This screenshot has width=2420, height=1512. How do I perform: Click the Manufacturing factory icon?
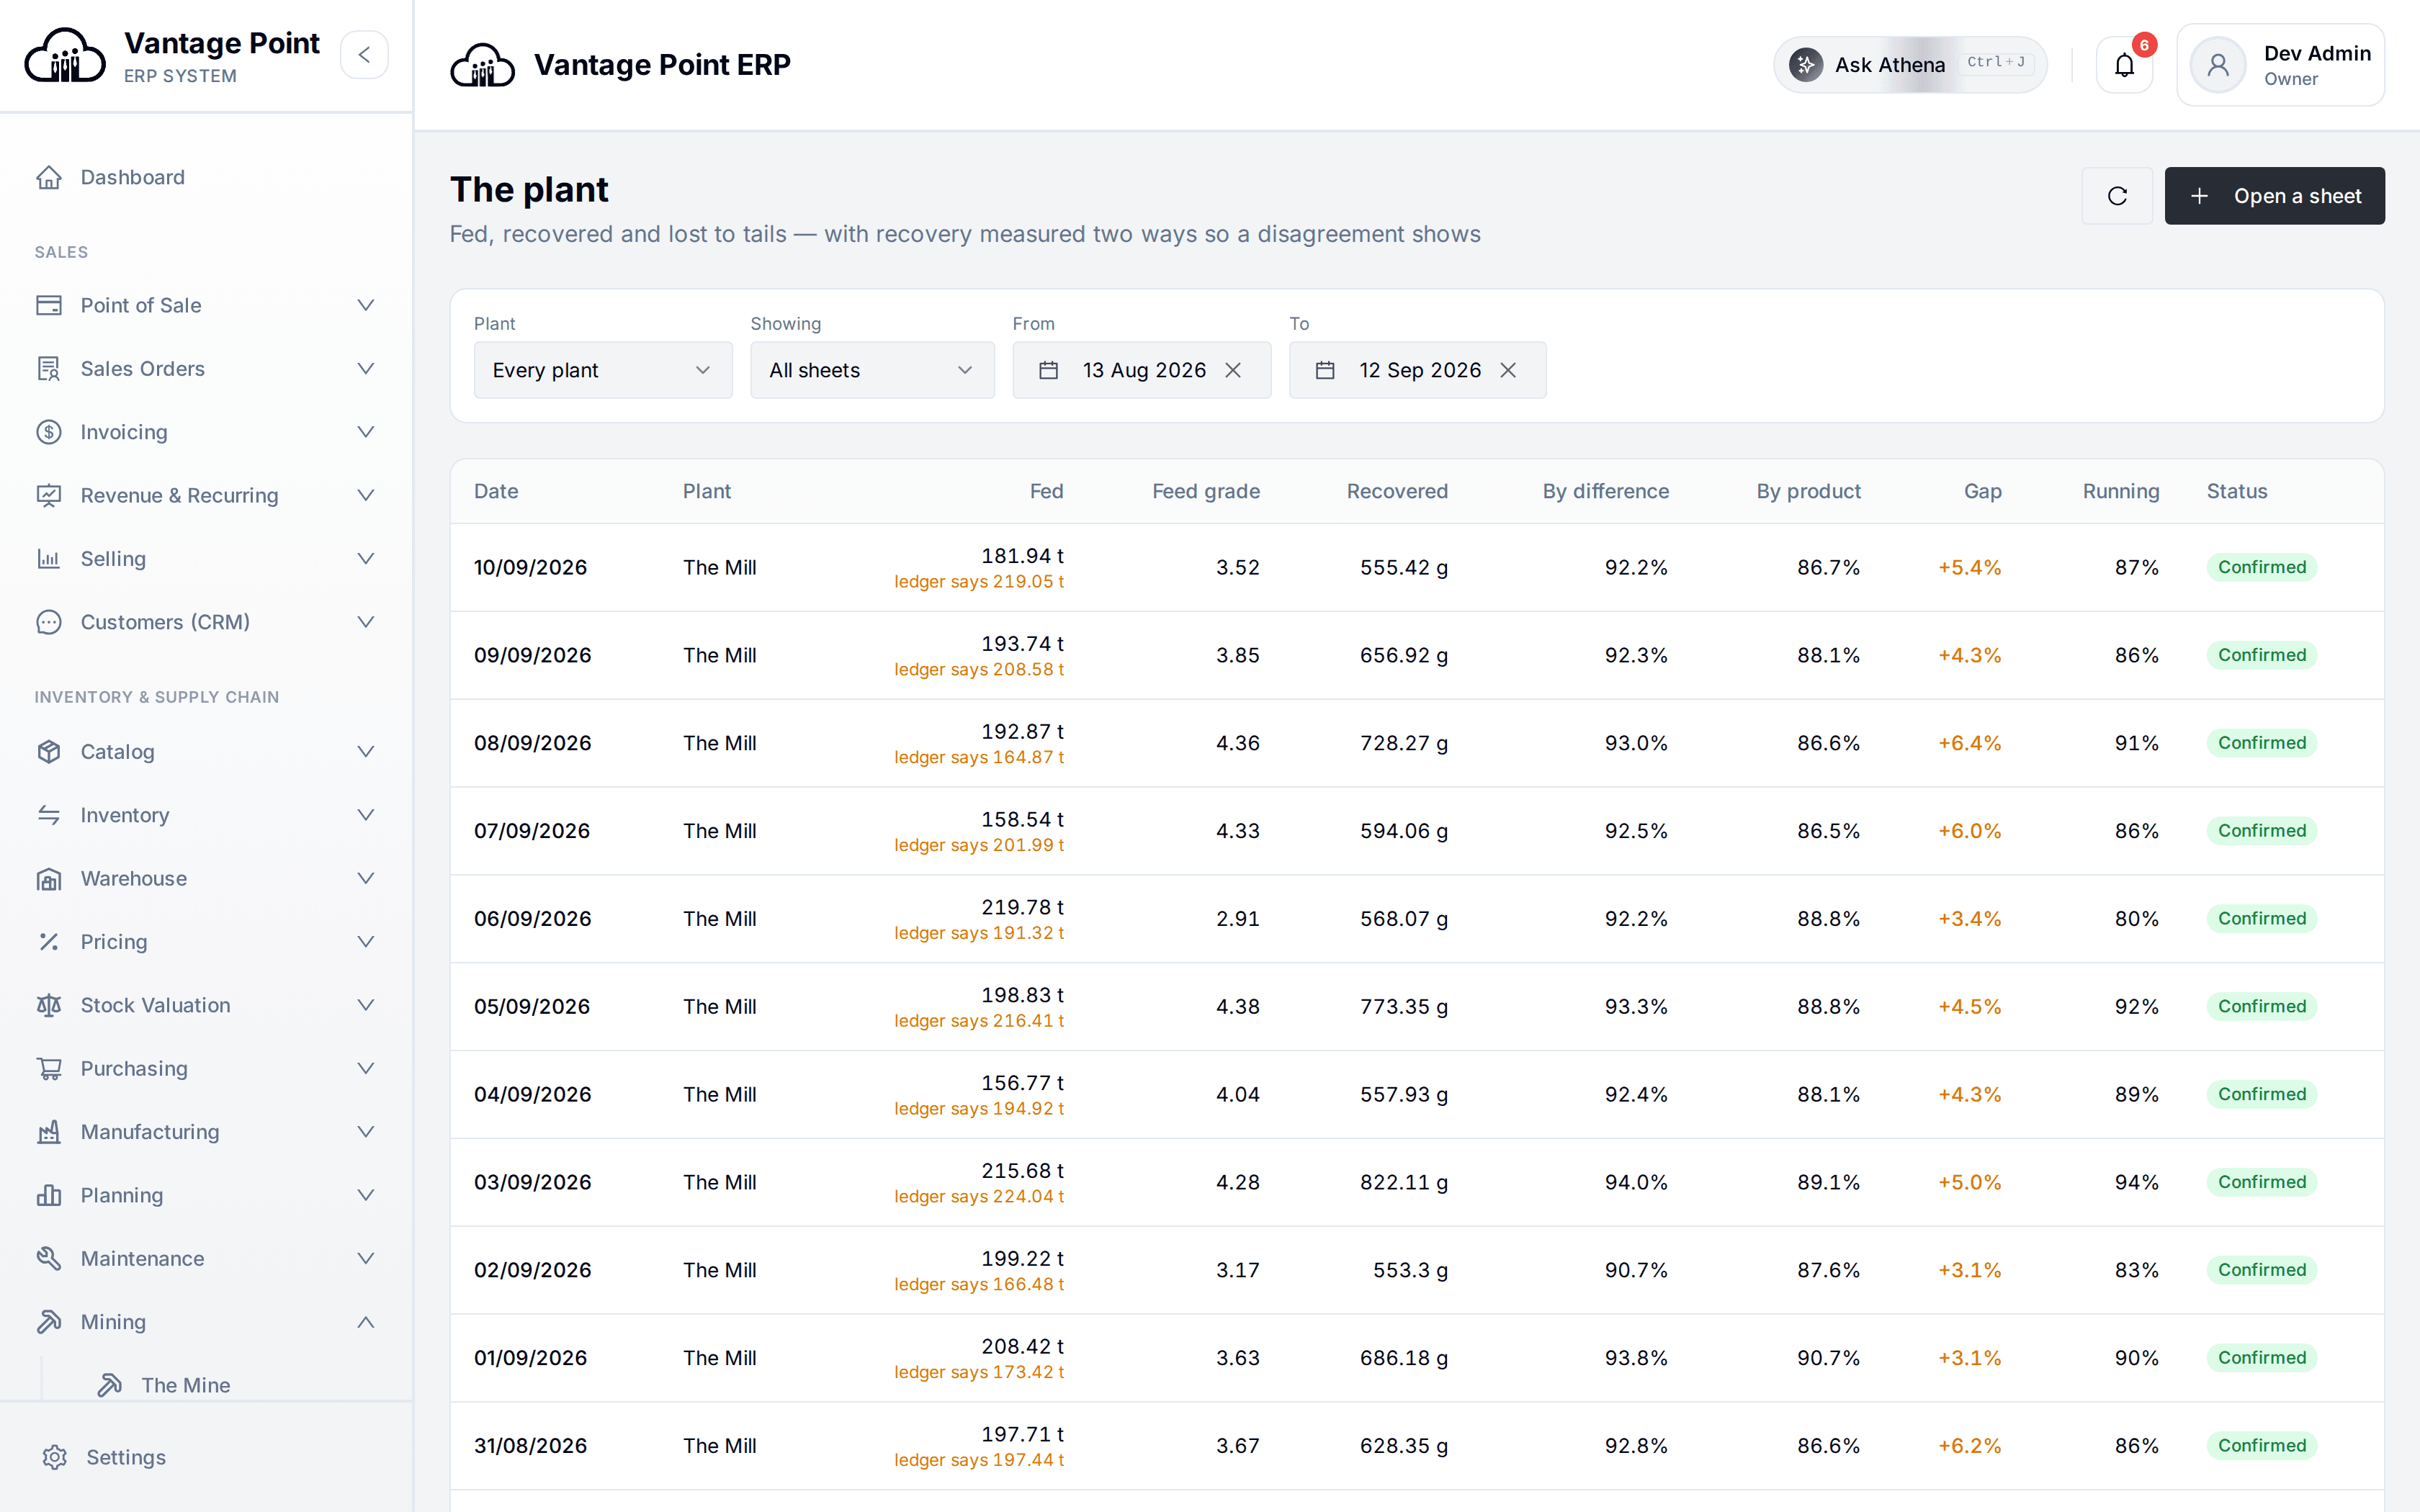[x=49, y=1132]
